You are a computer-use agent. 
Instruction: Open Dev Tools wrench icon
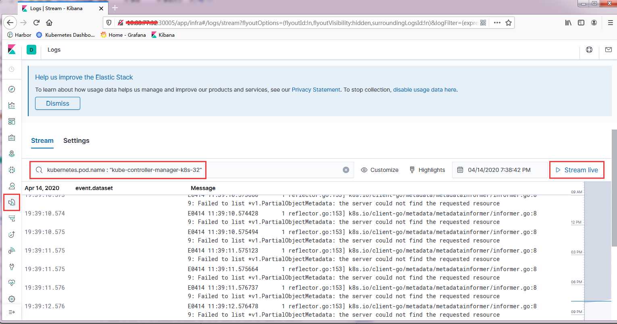[12, 267]
